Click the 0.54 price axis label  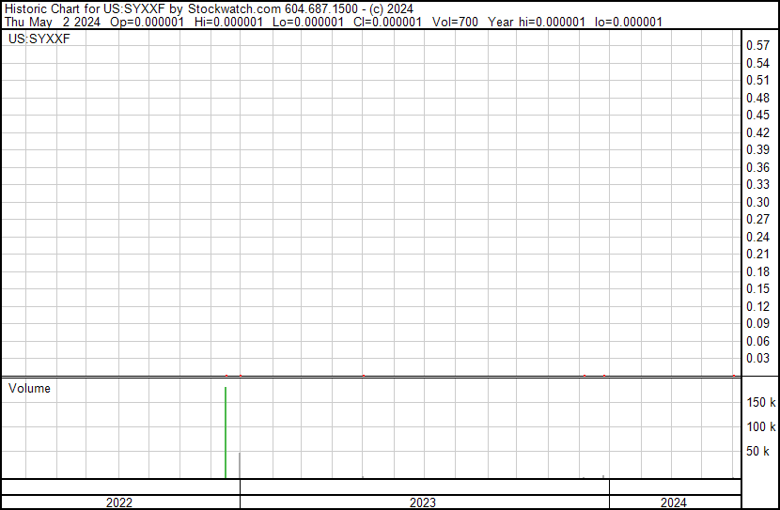pyautogui.click(x=758, y=63)
